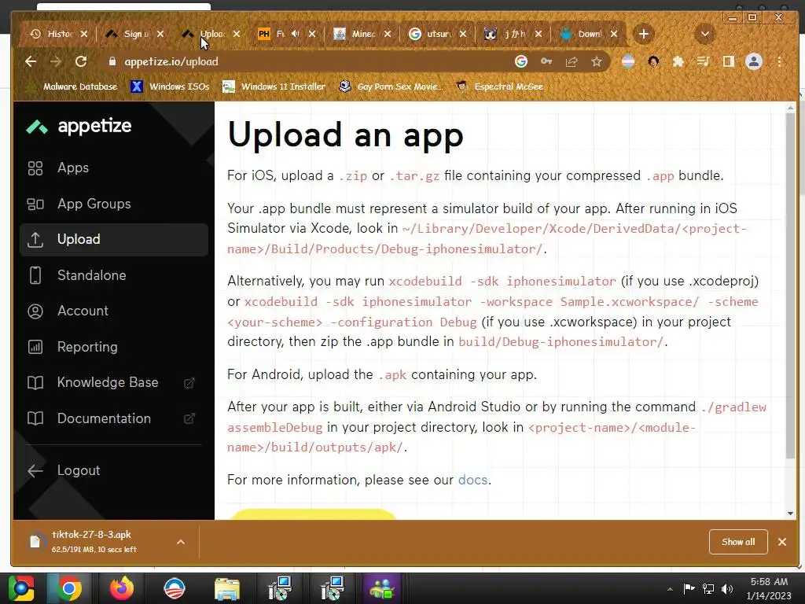Open taskbar clock and date
805x604 pixels.
[769, 589]
